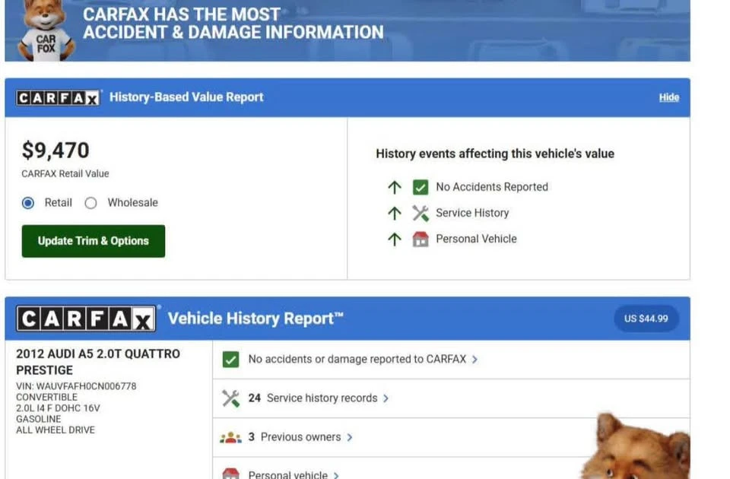The image size is (730, 479).
Task: Click the house icon beside Personal Vehicle
Action: (x=421, y=239)
